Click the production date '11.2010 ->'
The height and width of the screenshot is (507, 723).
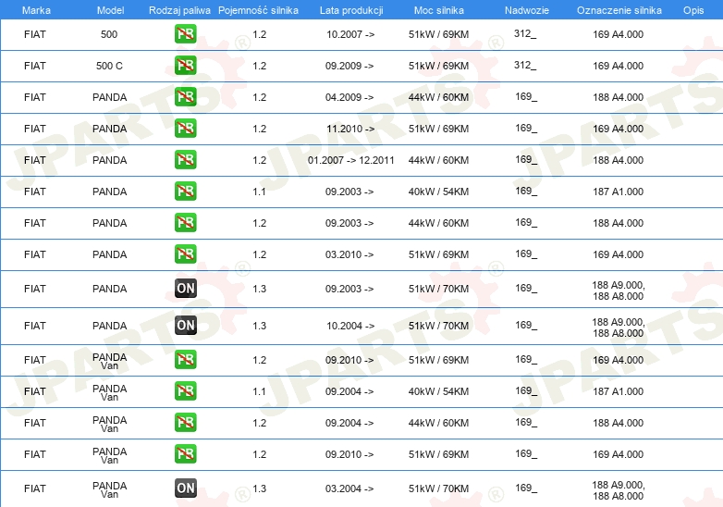(x=350, y=129)
